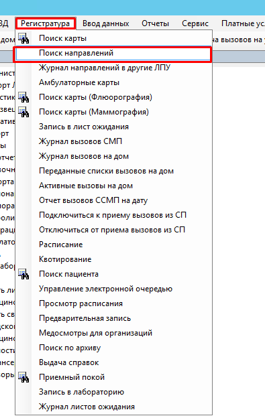
Task: Open the Отчеты menu
Action: 156,23
